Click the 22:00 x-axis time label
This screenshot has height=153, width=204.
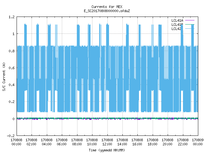click(183, 144)
